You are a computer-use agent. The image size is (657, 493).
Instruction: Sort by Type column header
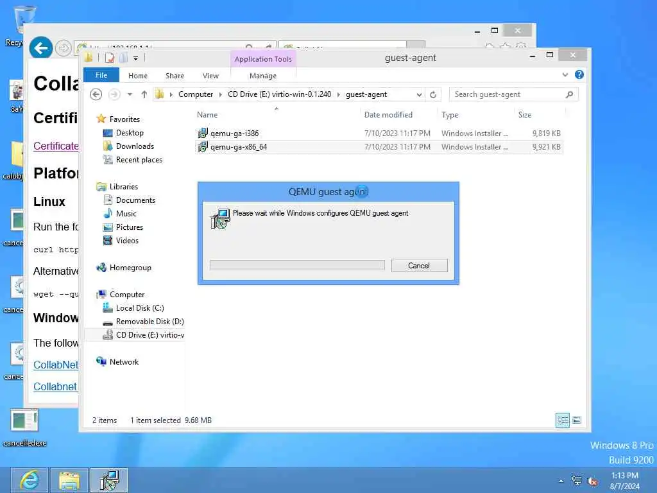pos(450,115)
